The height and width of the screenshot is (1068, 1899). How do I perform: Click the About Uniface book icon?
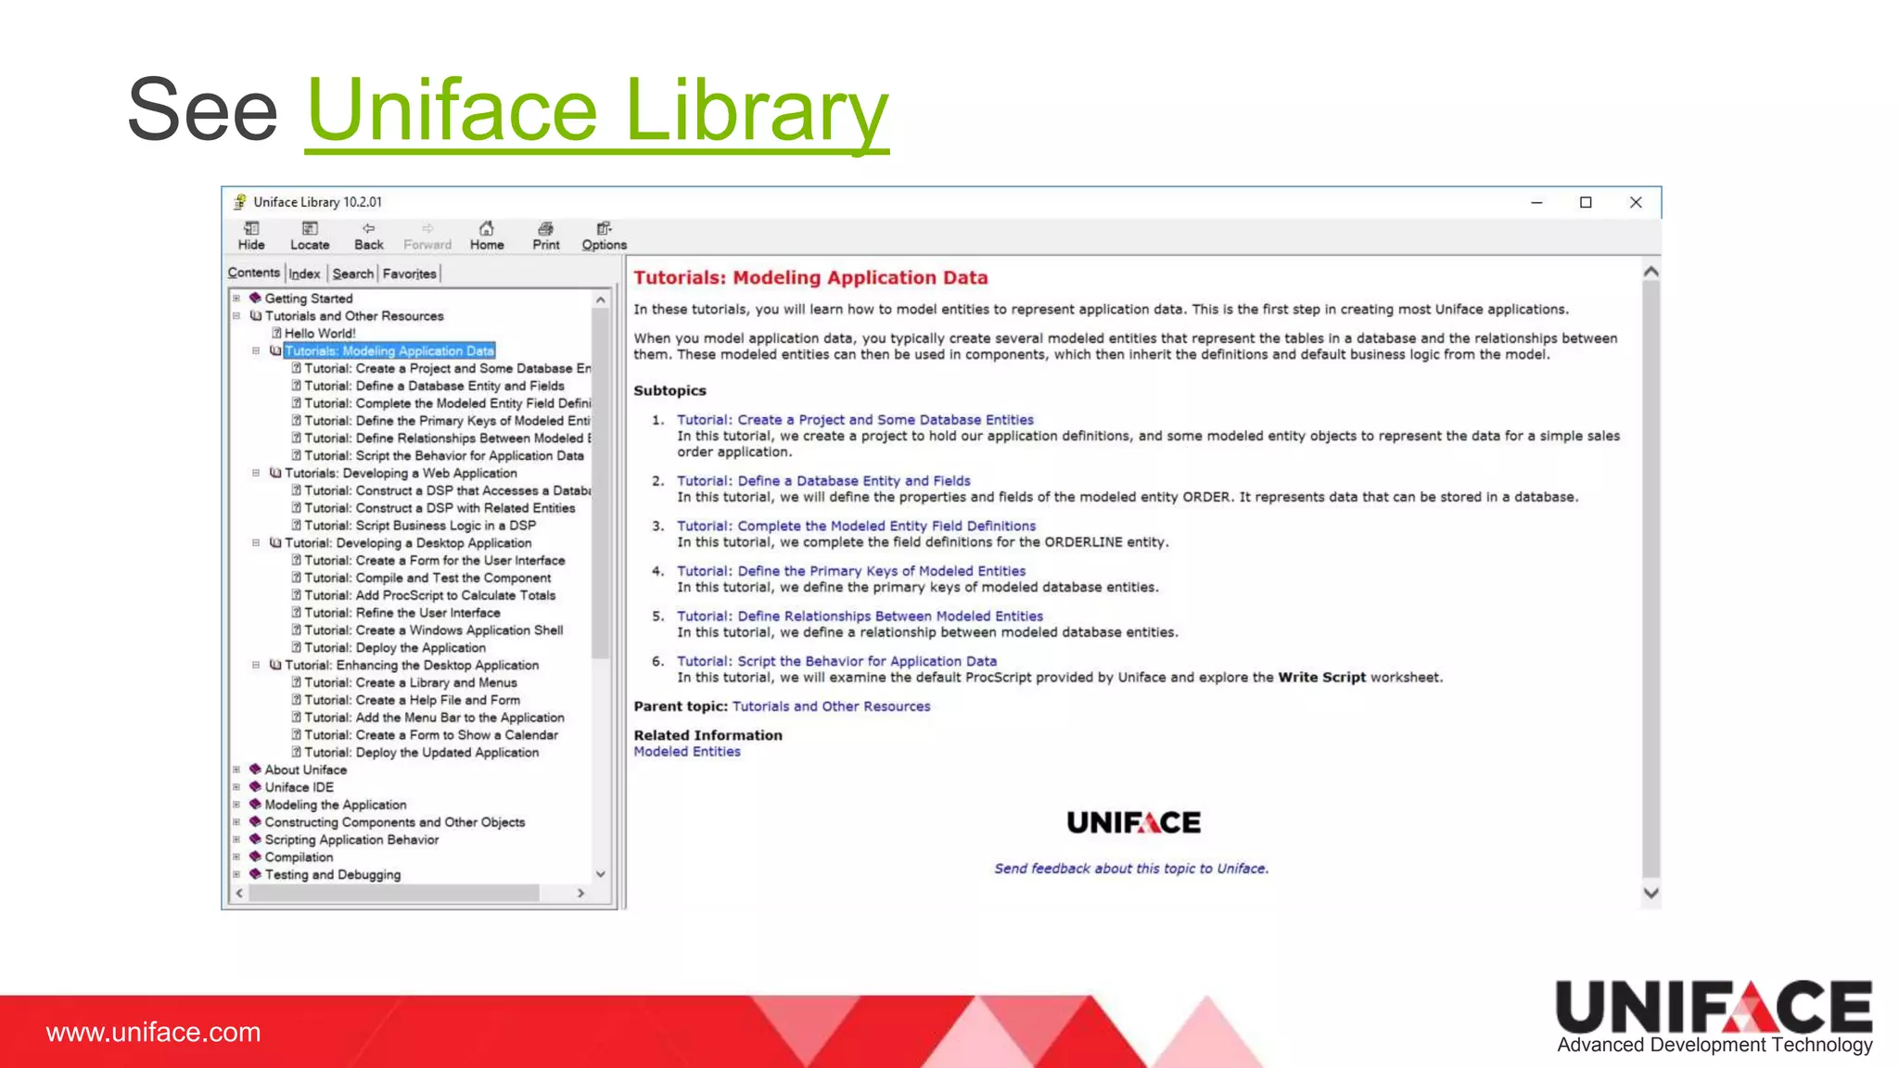255,769
